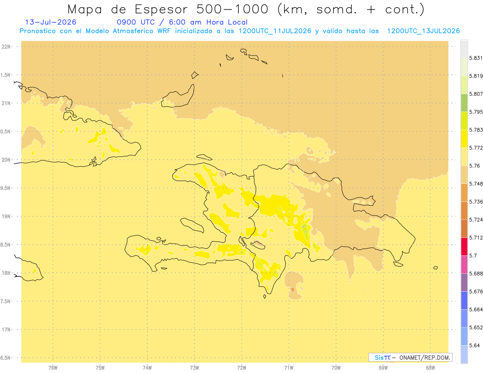Click the 74W longitude label

coord(147,368)
